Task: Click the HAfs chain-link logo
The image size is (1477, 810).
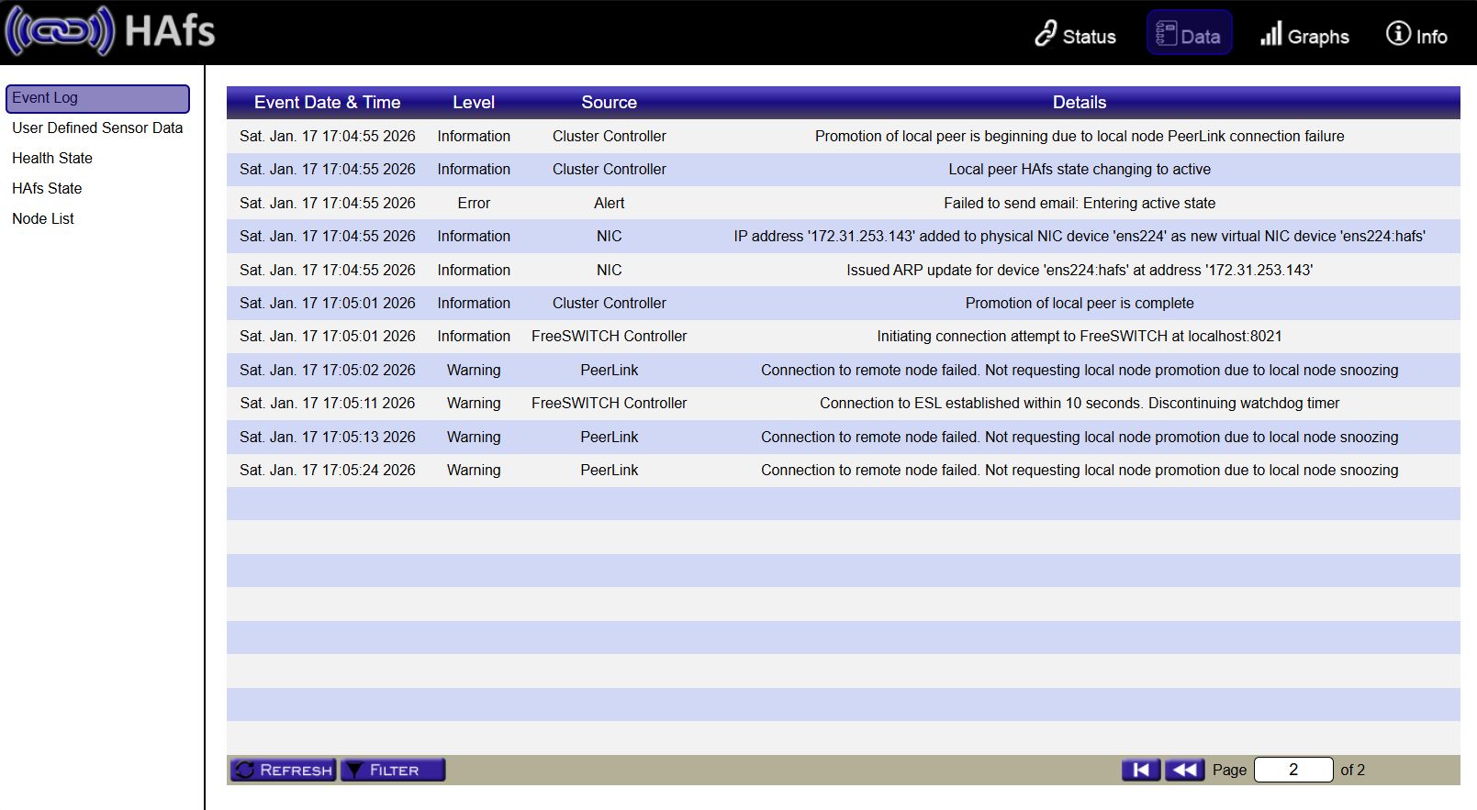Action: point(61,31)
